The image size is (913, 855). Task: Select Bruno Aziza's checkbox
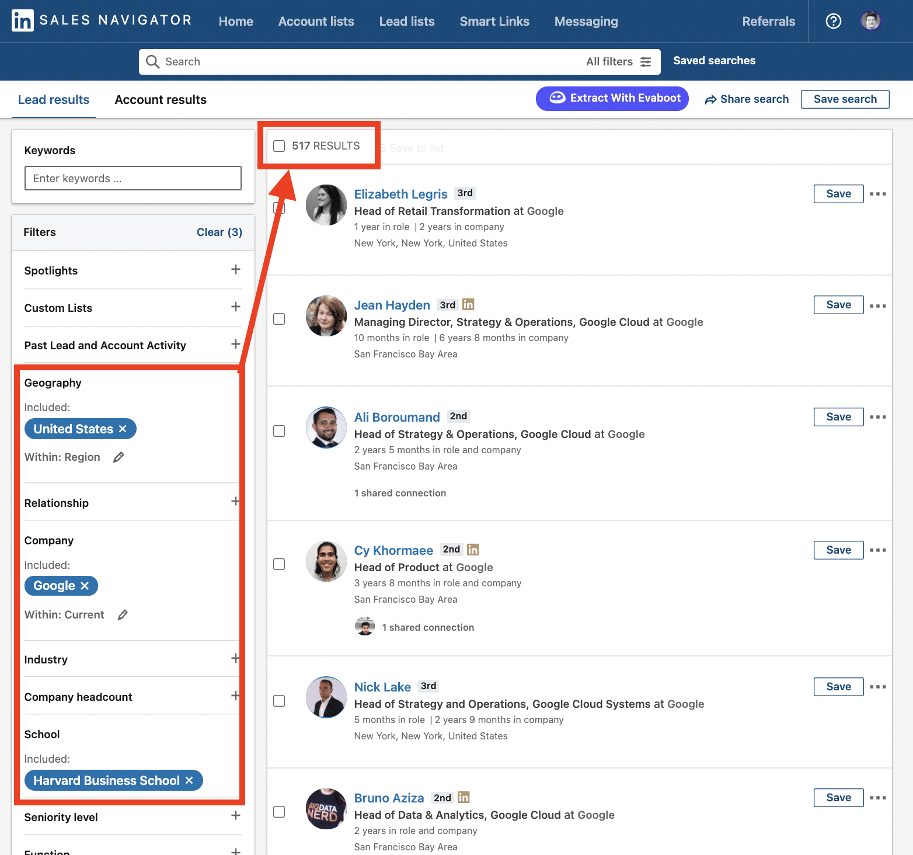(279, 812)
